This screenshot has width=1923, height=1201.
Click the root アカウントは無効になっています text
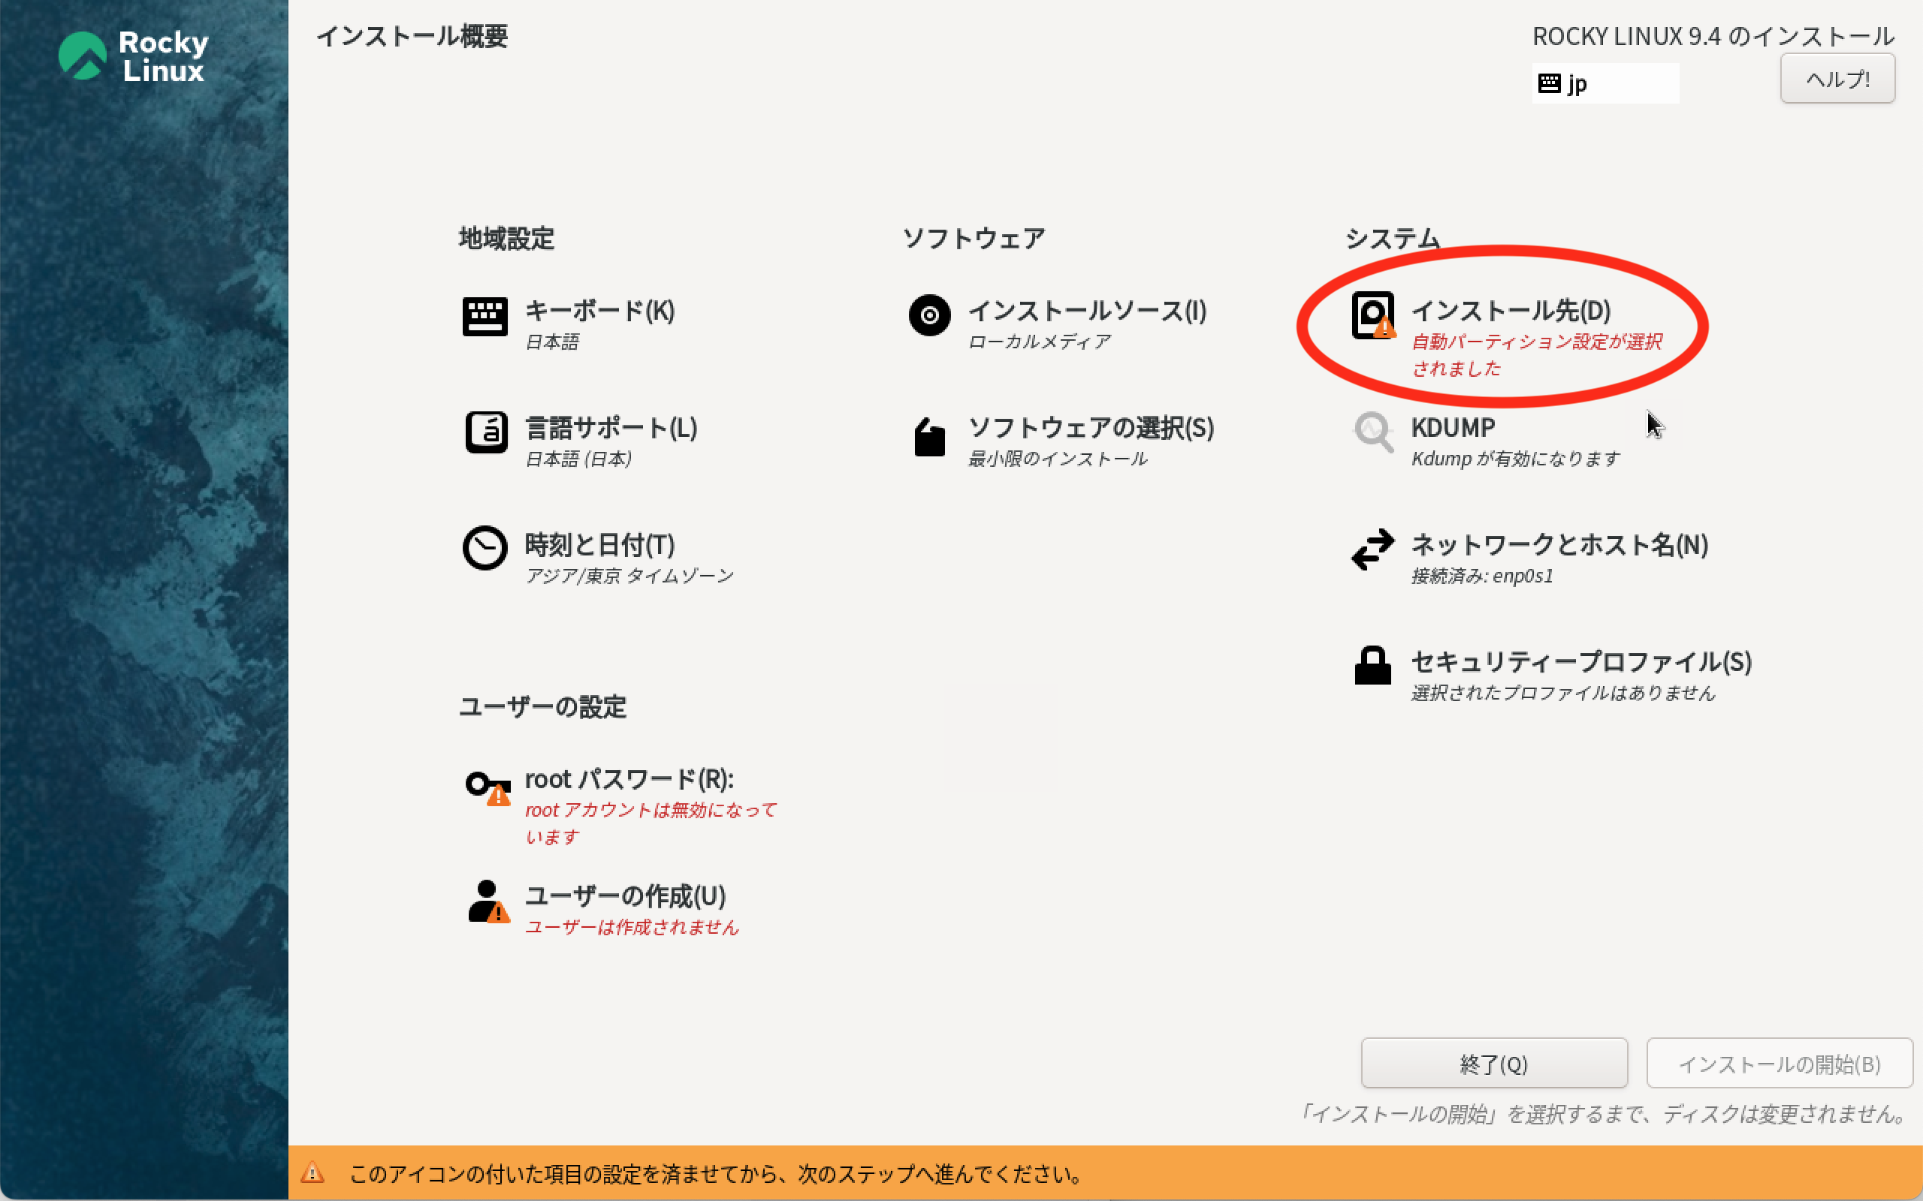click(x=651, y=823)
